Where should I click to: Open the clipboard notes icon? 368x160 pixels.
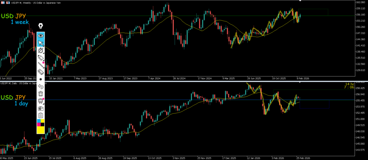(x=41, y=115)
